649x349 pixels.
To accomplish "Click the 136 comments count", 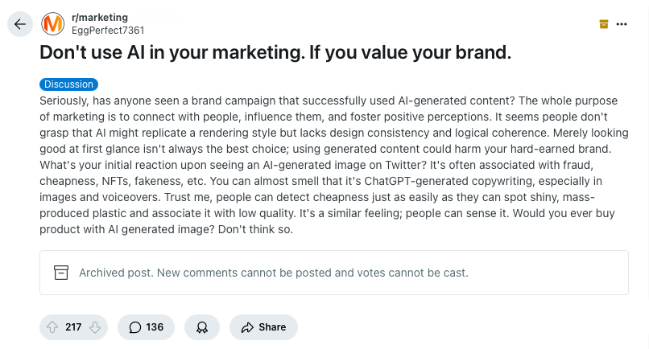I will [x=155, y=327].
